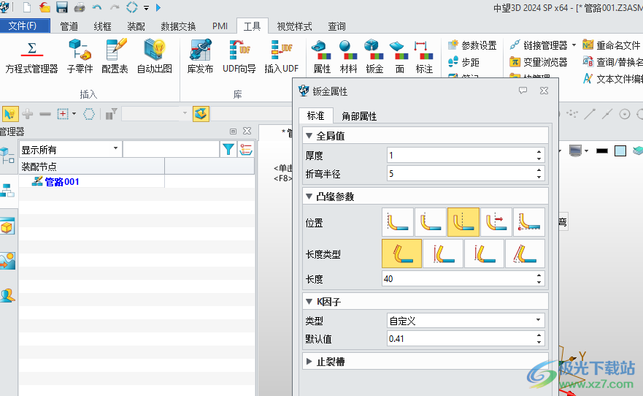Click the print icon in quick access toolbar
The width and height of the screenshot is (643, 396).
(x=80, y=7)
